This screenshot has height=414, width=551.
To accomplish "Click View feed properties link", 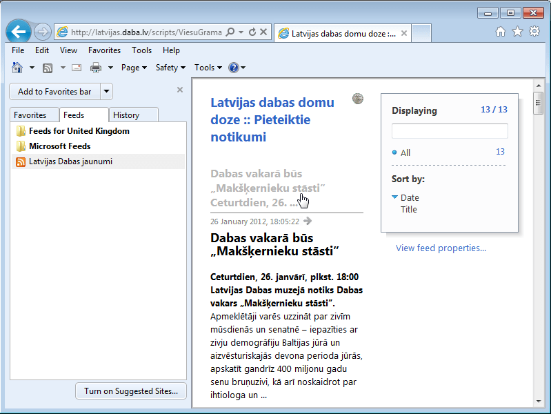I will click(x=441, y=248).
